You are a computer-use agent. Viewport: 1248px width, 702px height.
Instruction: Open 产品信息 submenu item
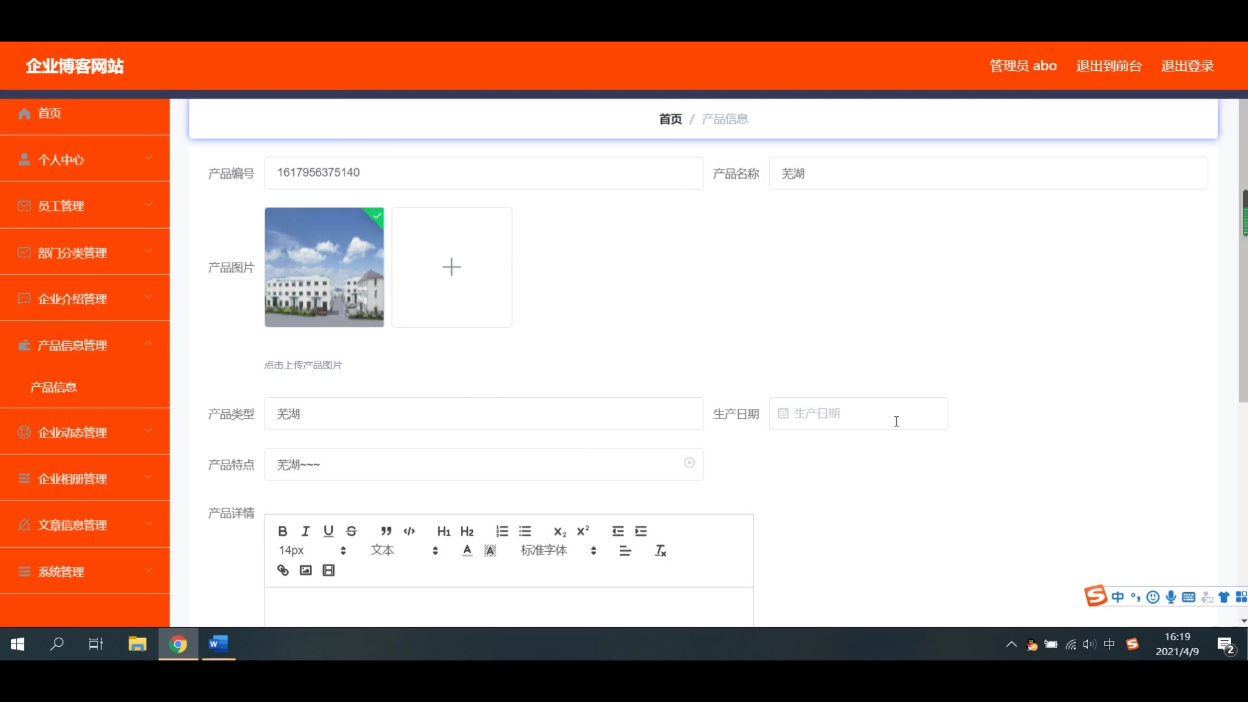(53, 387)
